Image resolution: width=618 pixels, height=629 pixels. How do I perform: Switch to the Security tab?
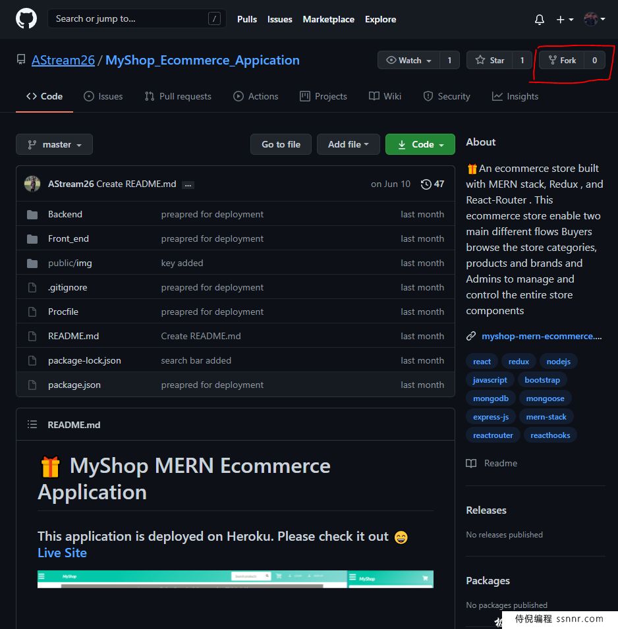coord(446,96)
